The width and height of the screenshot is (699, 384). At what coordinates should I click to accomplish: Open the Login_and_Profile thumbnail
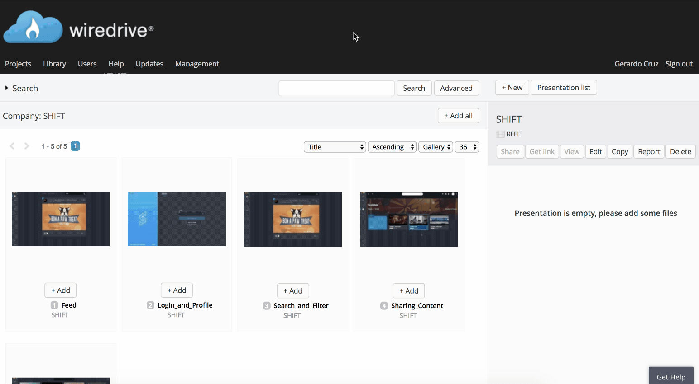pyautogui.click(x=177, y=219)
